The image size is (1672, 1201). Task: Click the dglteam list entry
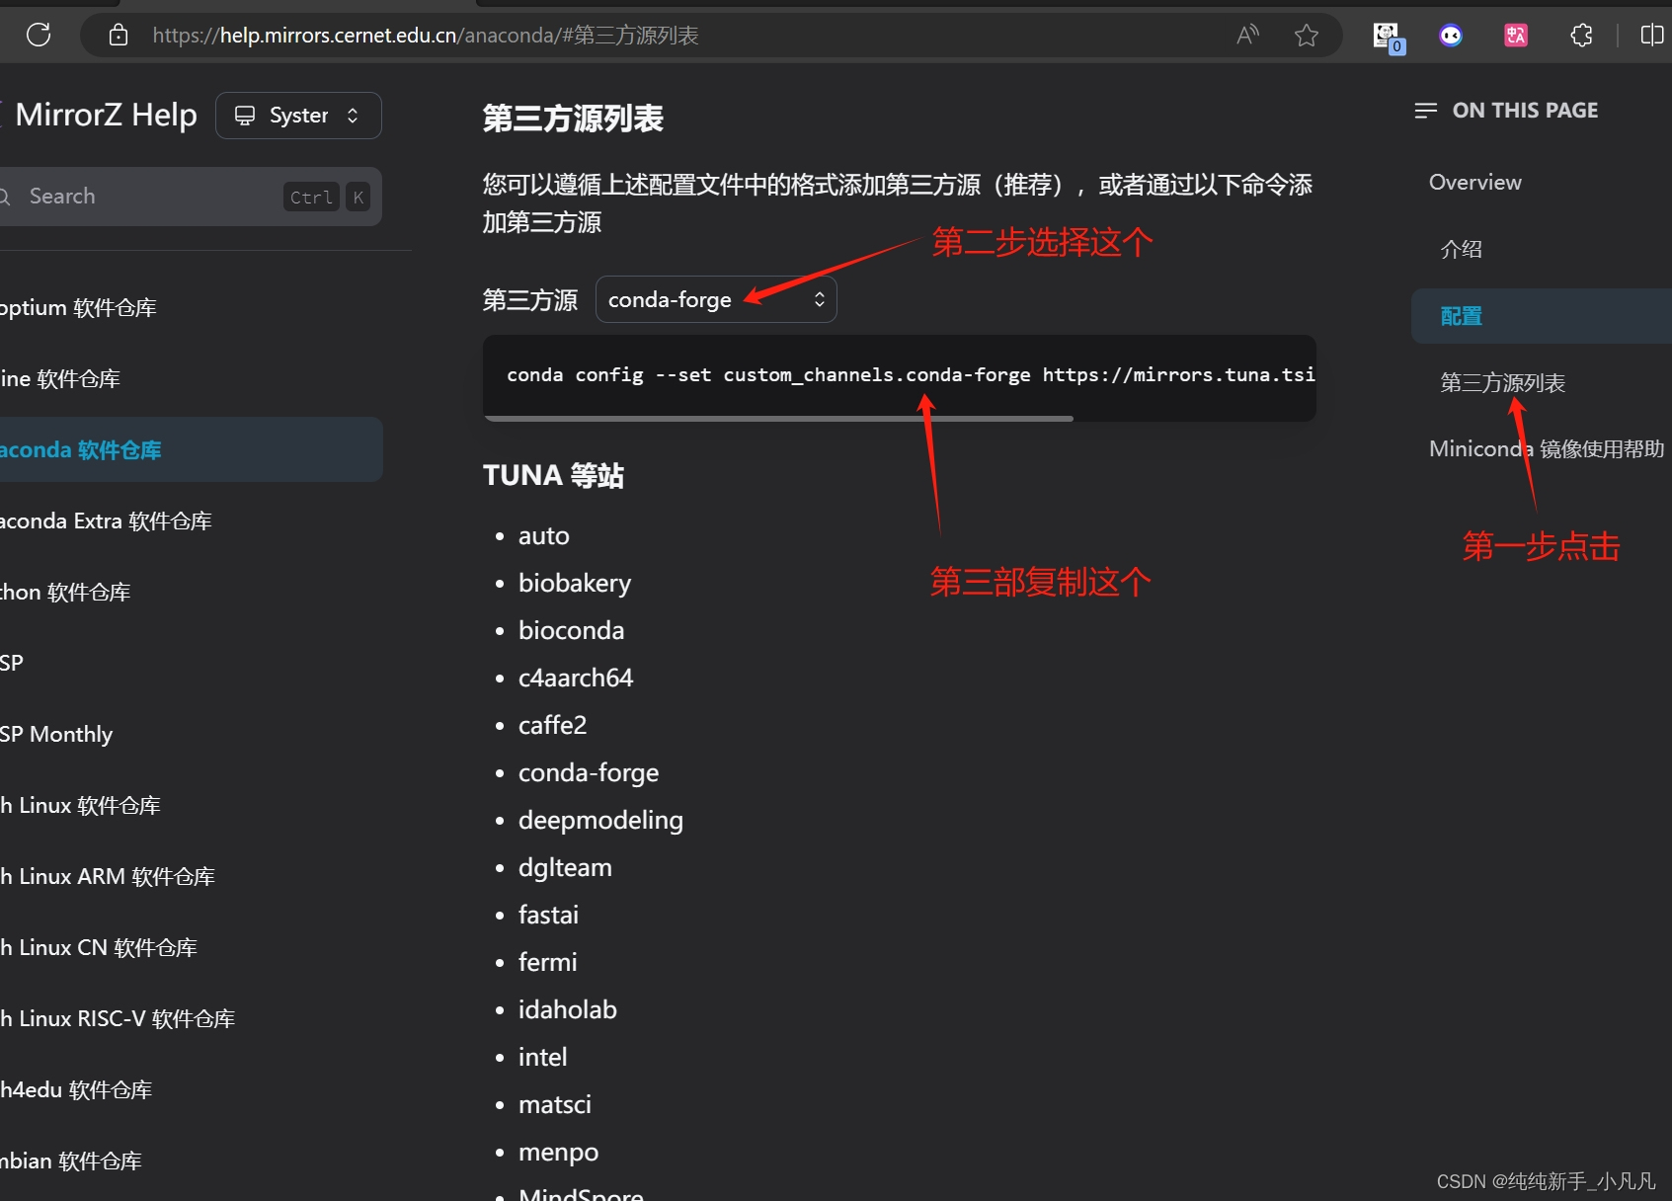pyautogui.click(x=565, y=867)
